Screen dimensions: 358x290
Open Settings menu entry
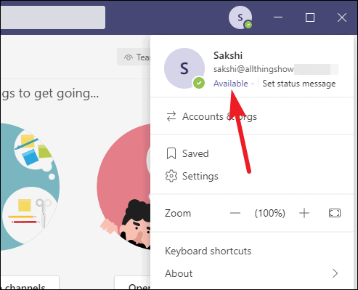252,176
